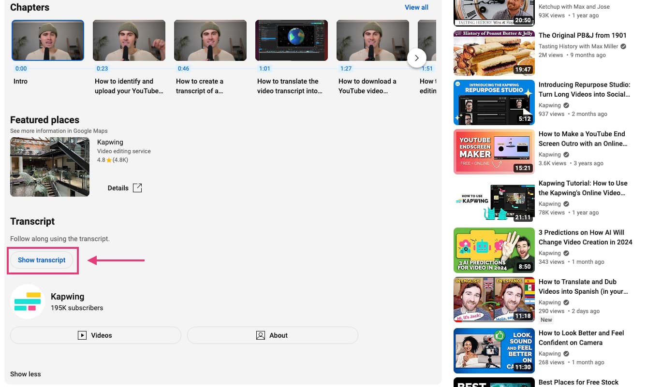Click title '3 Predictions on How AI Will Change'
The height and width of the screenshot is (387, 661).
coord(586,237)
